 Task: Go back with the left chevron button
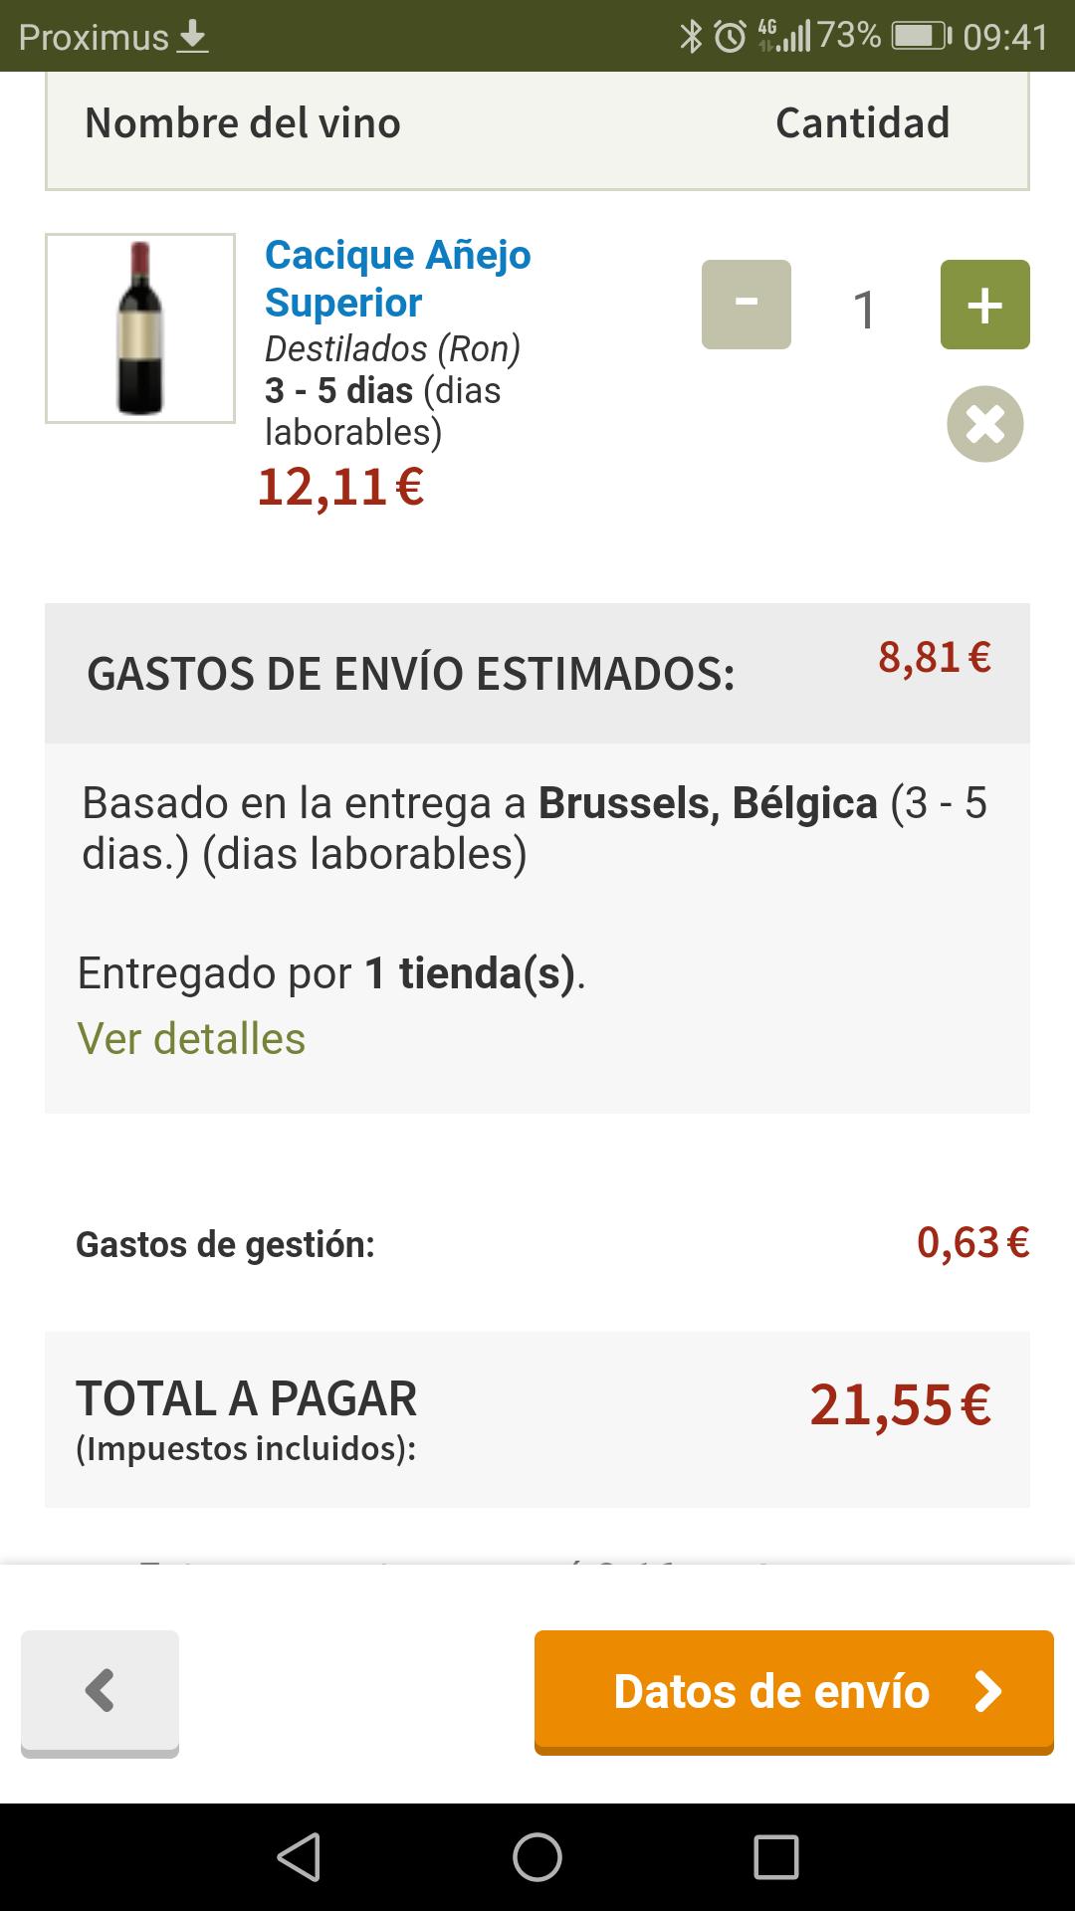pos(100,1691)
